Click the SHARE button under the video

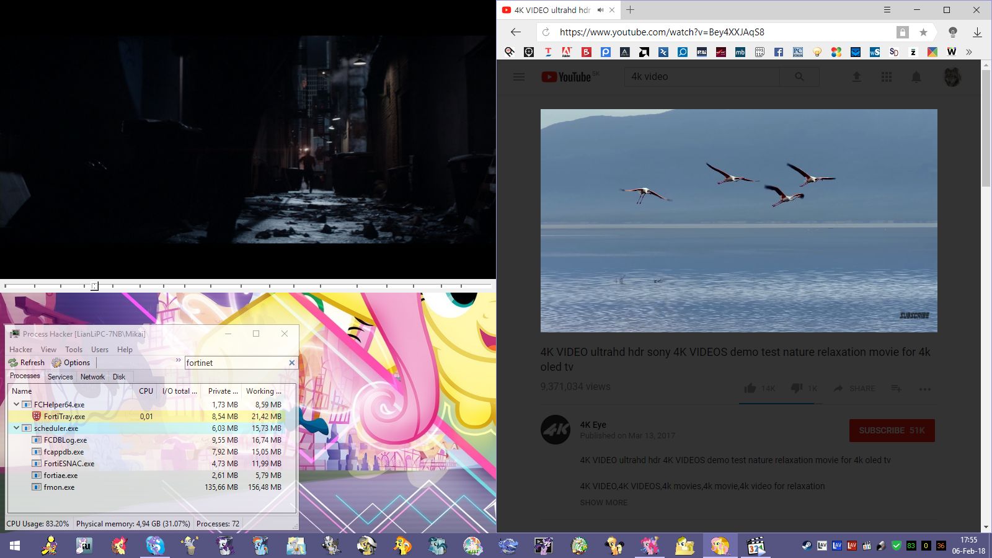point(854,389)
